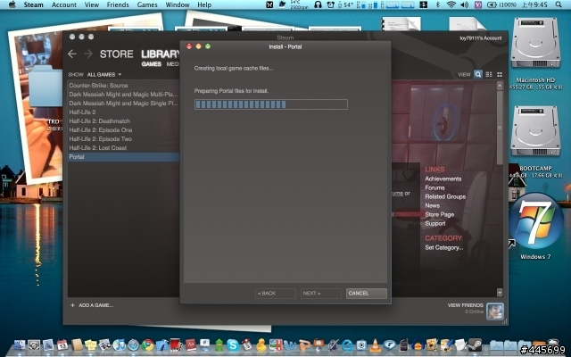This screenshot has height=357, width=571.
Task: Click Set Category link
Action: (444, 247)
